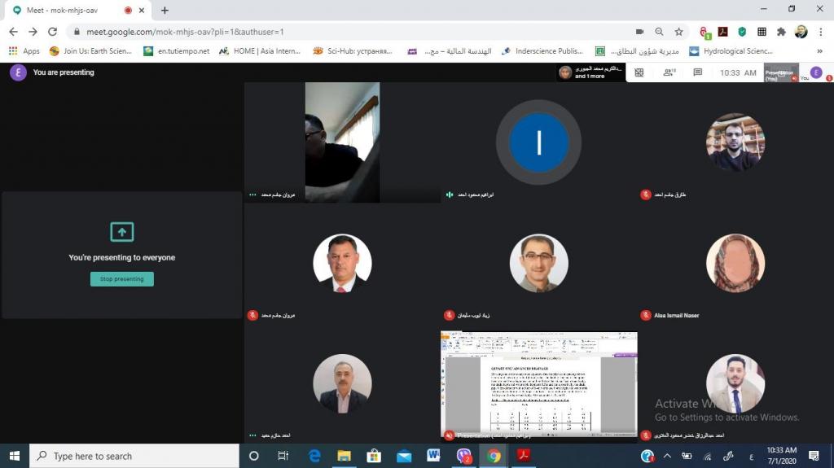Viewport: 834px width, 468px height.
Task: Click the Stop presenting button
Action: click(122, 279)
